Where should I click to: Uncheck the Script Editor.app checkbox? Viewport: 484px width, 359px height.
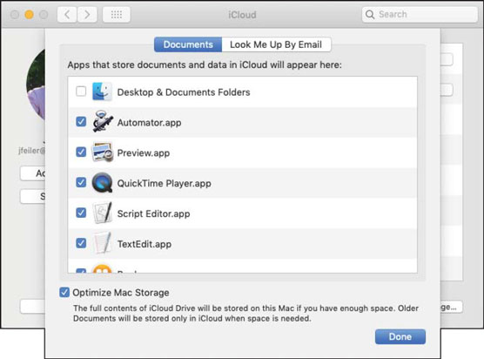click(81, 213)
